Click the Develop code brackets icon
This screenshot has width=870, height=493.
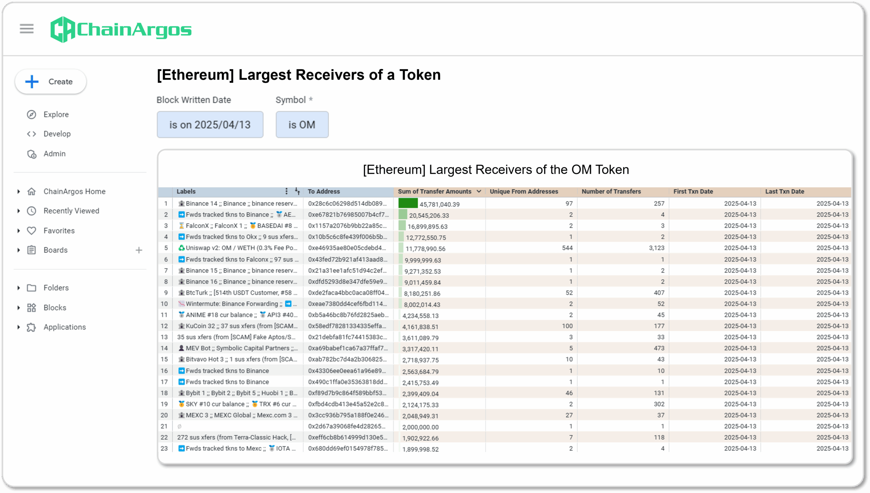click(32, 134)
